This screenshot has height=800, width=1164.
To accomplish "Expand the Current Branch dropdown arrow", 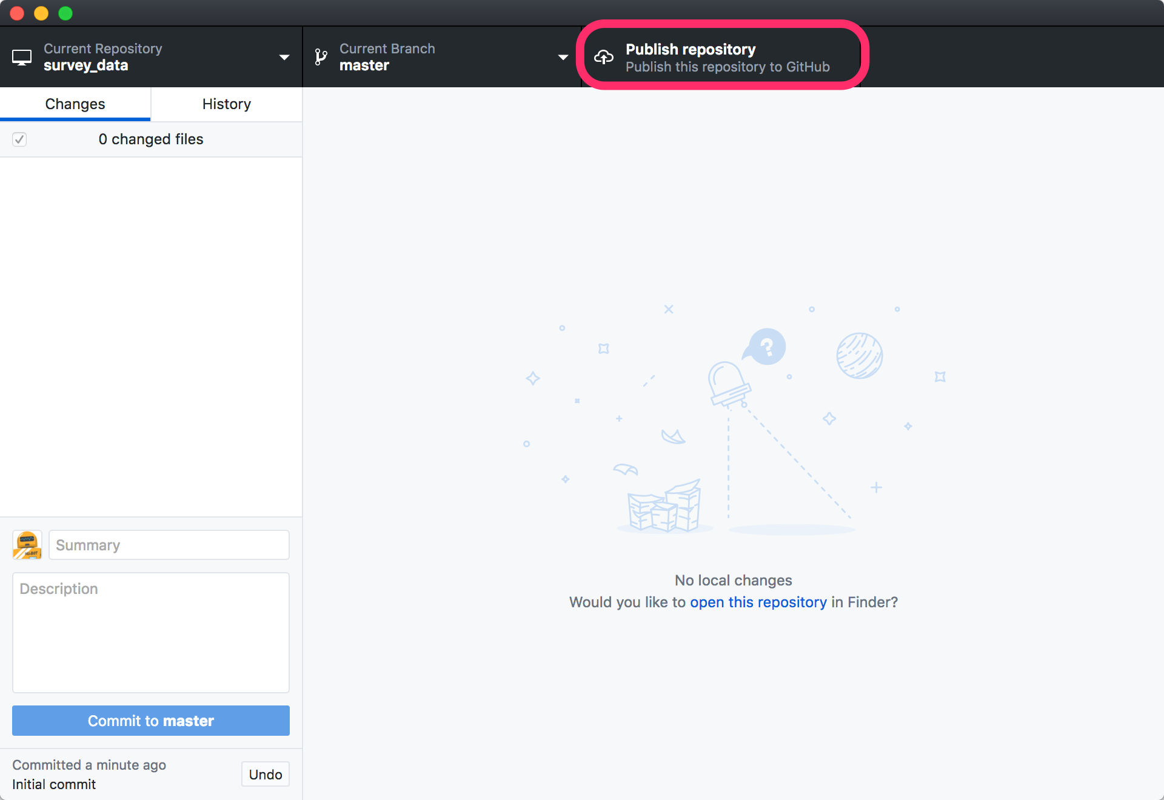I will [x=563, y=58].
